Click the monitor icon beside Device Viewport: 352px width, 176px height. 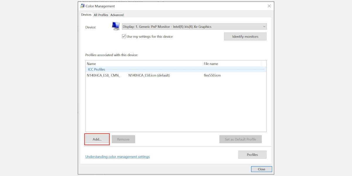[116, 26]
